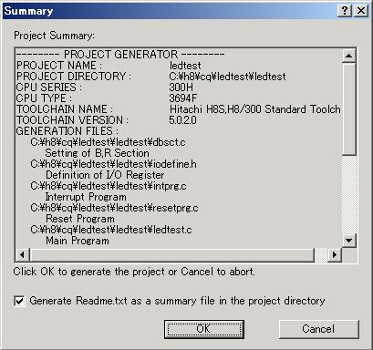Toggle the Generate Readme.txt checkbox
Viewport: 373px width, 350px height.
(19, 301)
